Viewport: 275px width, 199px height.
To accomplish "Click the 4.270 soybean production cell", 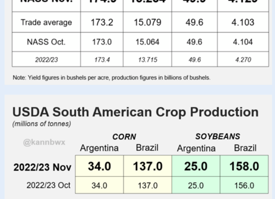I will (x=243, y=59).
